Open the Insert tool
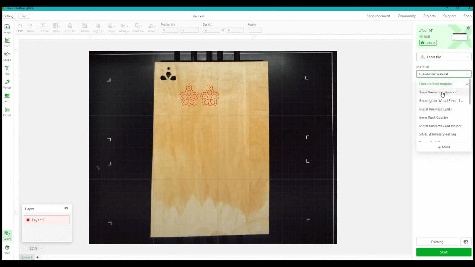This screenshot has height=267, width=475. pos(7,42)
